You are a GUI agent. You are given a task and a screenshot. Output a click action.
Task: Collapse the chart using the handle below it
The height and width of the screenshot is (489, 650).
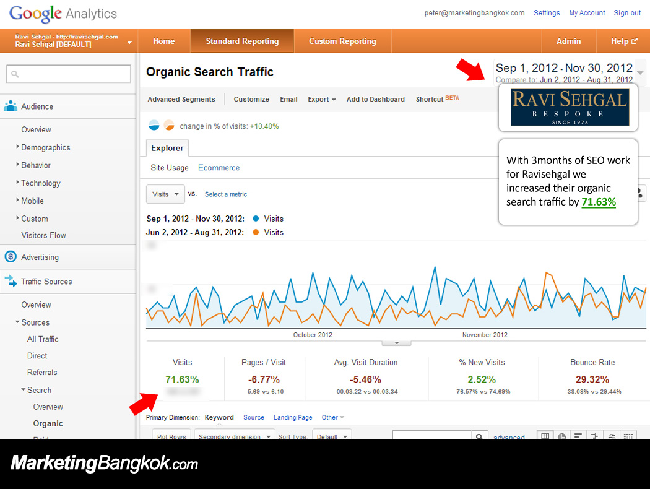[397, 343]
